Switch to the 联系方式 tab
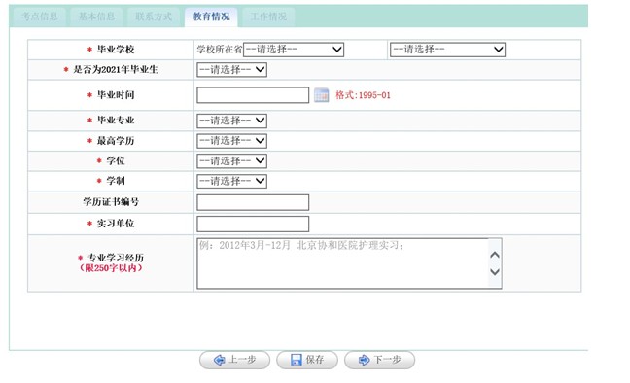 tap(154, 17)
